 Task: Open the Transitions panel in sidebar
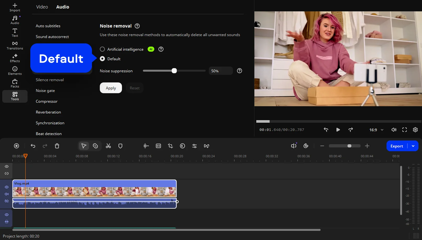(15, 45)
